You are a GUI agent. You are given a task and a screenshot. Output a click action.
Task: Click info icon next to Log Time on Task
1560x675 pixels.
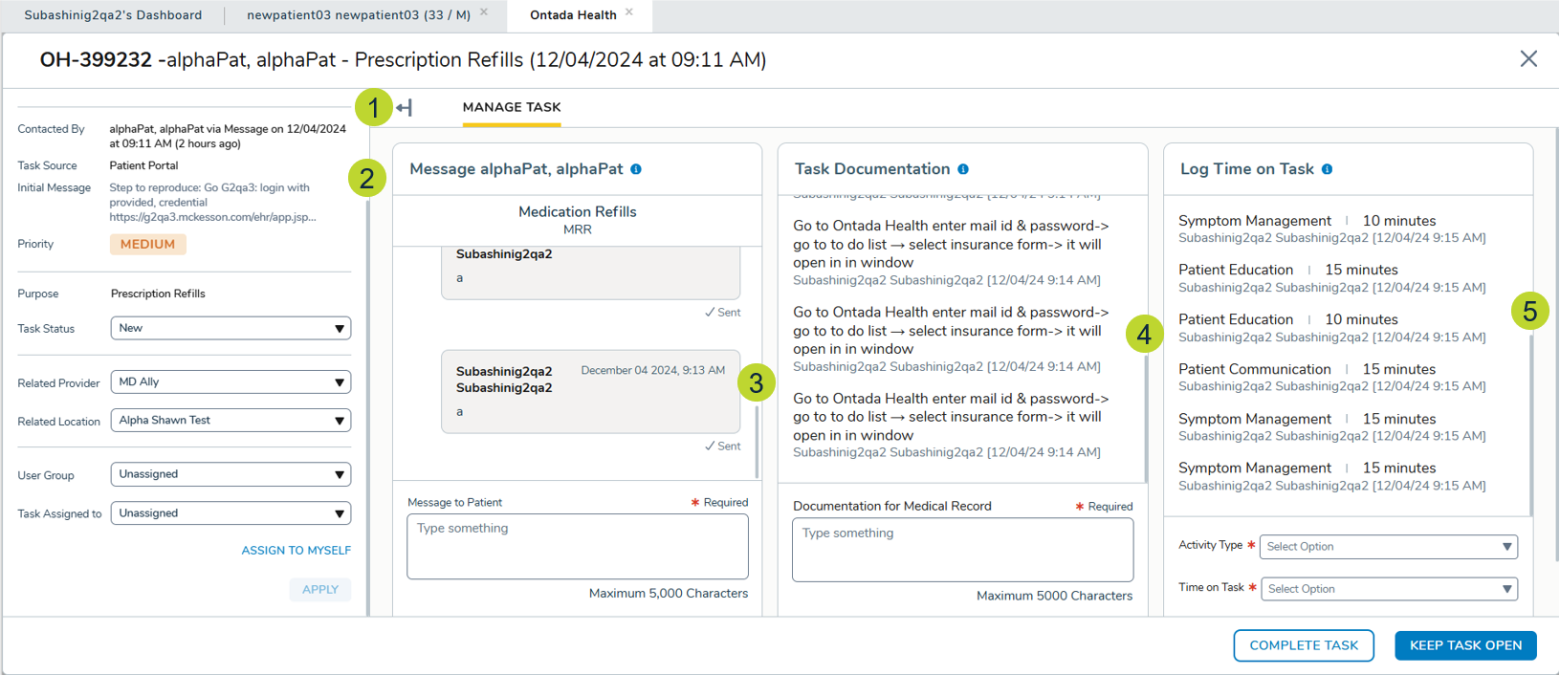[1327, 169]
